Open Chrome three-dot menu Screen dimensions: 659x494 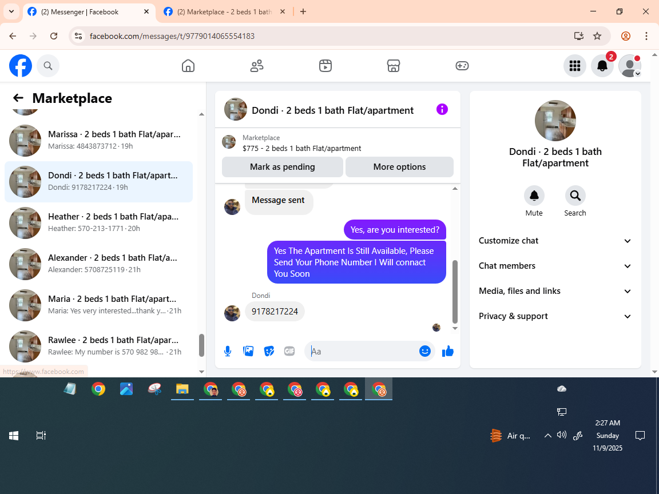point(646,36)
